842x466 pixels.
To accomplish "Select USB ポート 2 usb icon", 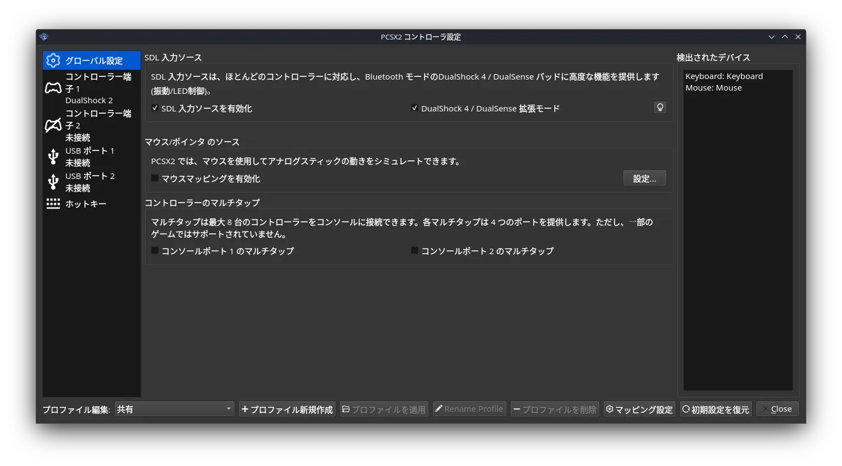I will pyautogui.click(x=53, y=182).
